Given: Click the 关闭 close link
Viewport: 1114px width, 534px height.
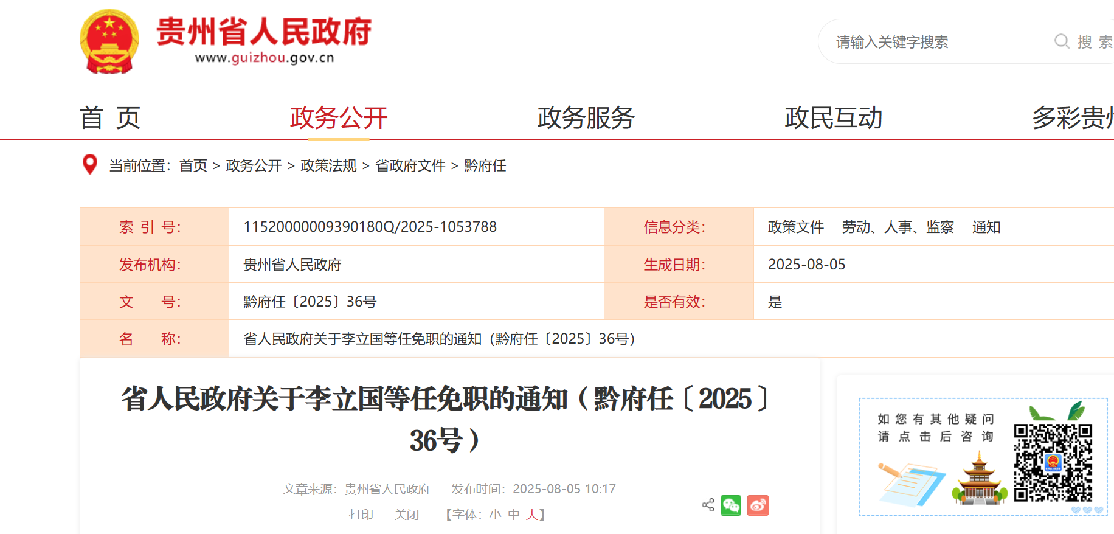Looking at the screenshot, I should click(406, 515).
